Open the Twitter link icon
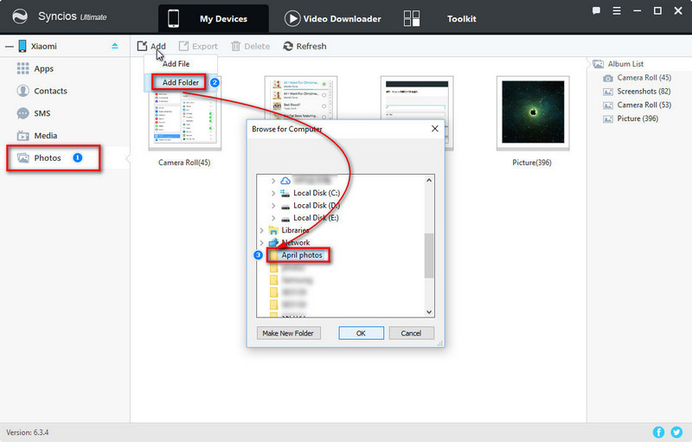The width and height of the screenshot is (692, 442). pyautogui.click(x=676, y=432)
